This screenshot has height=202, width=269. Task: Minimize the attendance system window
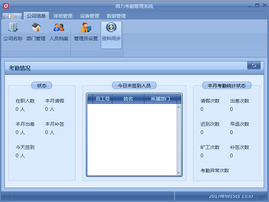click(250, 6)
